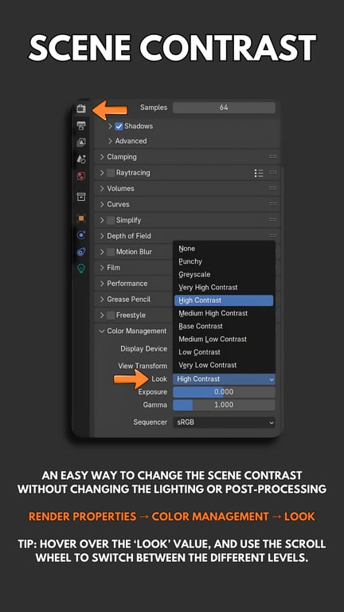This screenshot has height=612, width=344.
Task: Click the Display Device label
Action: tap(143, 348)
